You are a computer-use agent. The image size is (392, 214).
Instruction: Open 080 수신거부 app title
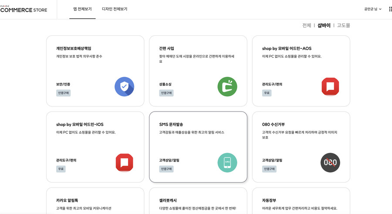point(273,124)
